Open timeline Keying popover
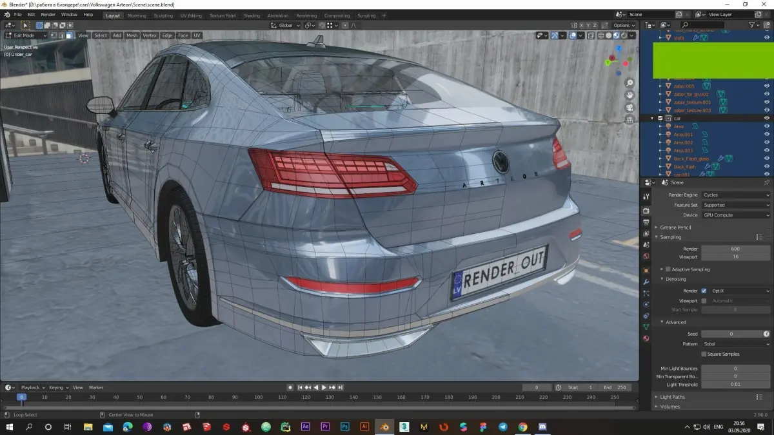 pyautogui.click(x=58, y=387)
